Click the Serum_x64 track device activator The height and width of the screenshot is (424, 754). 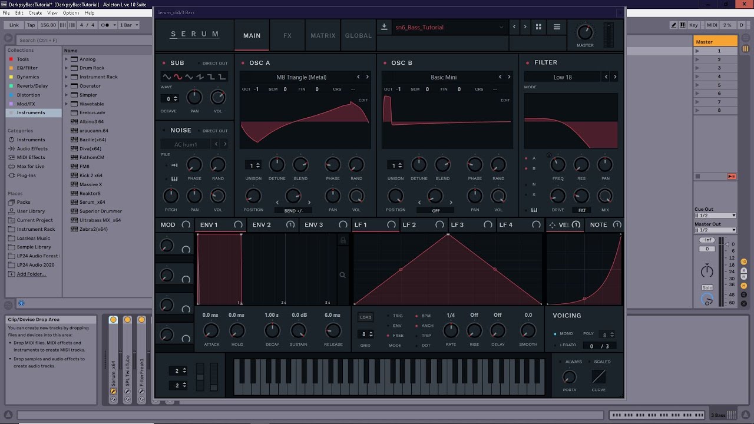113,320
